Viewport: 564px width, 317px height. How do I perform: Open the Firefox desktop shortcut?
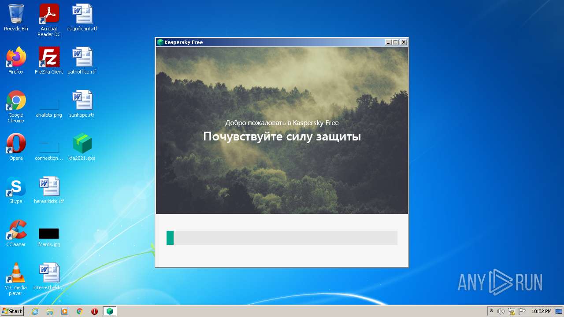click(16, 61)
